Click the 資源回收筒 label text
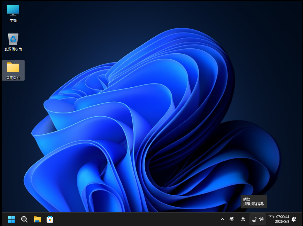Screen dimensions: 303x226 coord(13,49)
